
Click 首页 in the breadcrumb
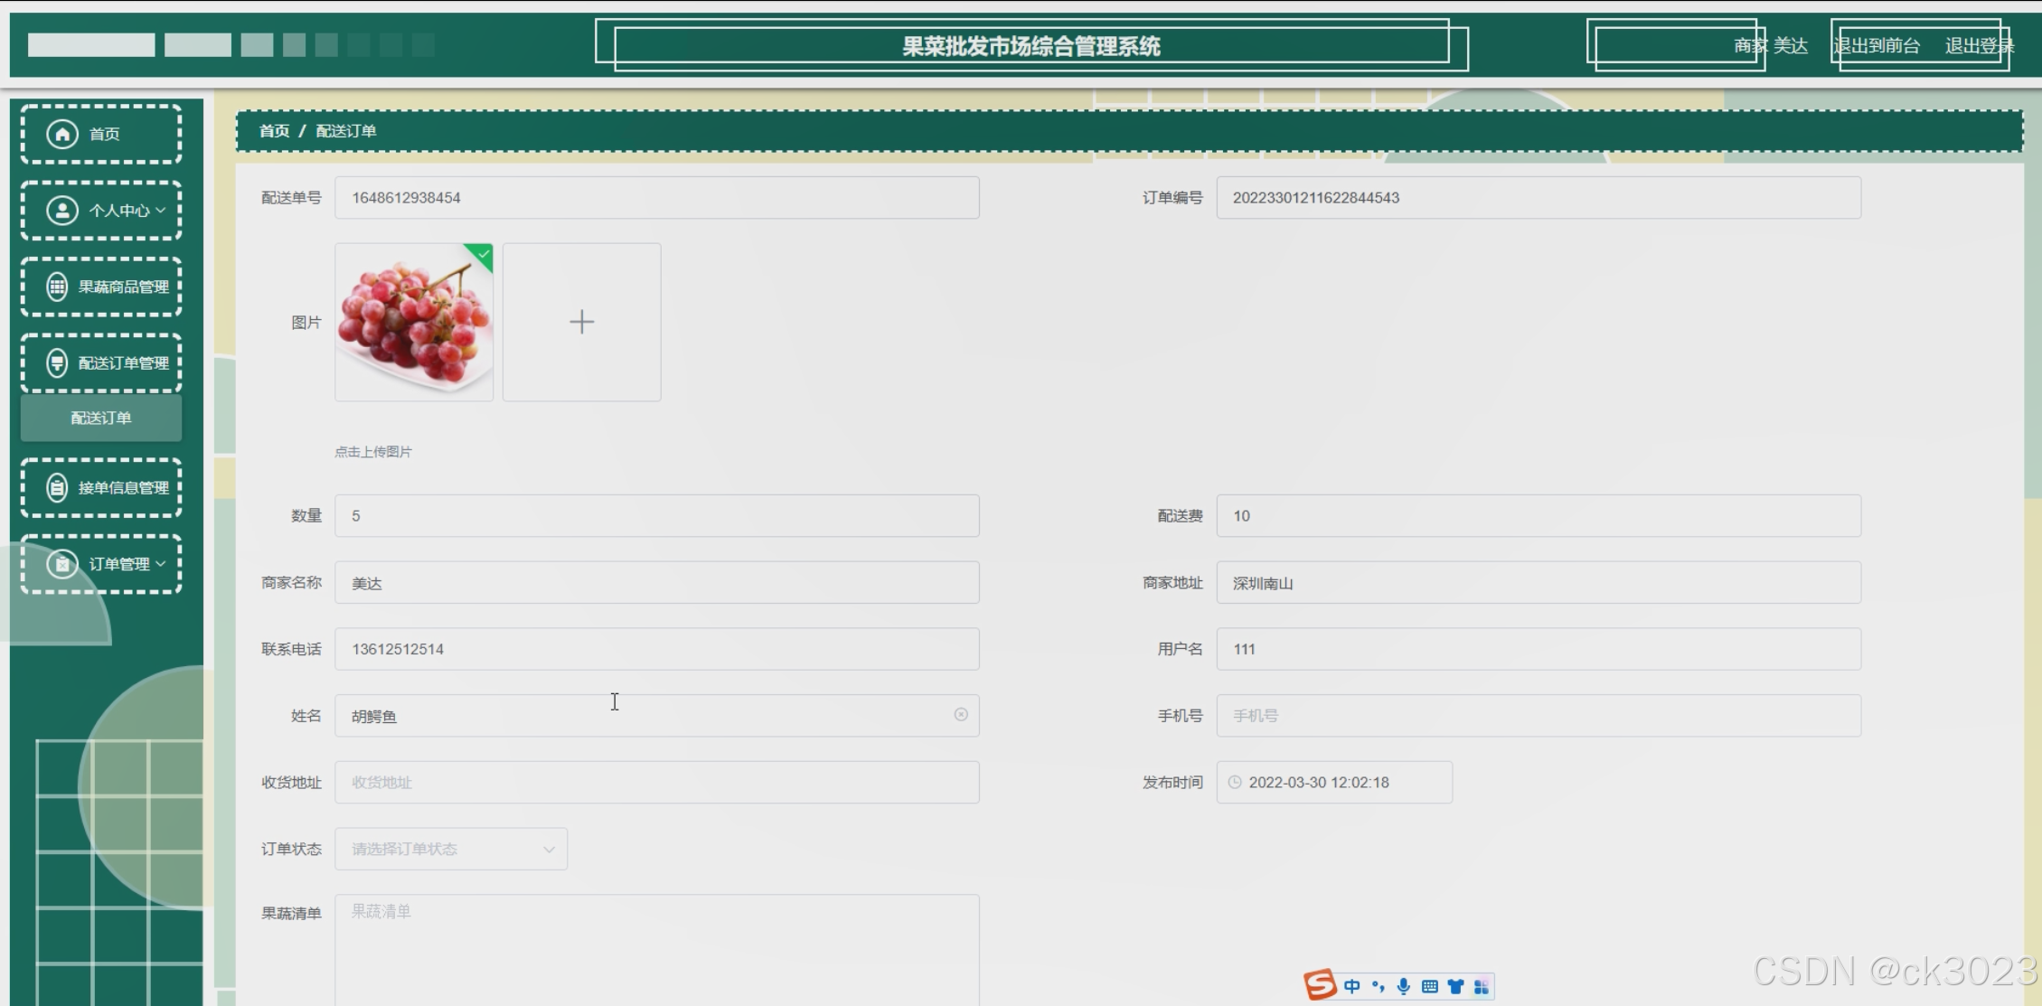(274, 131)
